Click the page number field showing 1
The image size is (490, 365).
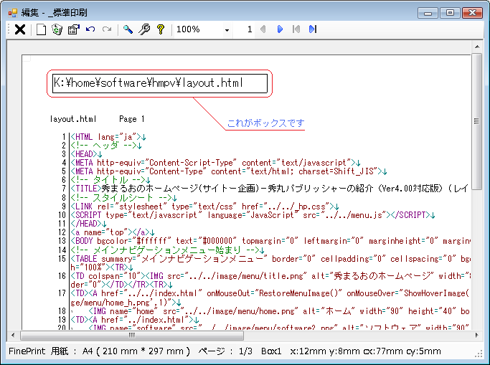coord(249,29)
